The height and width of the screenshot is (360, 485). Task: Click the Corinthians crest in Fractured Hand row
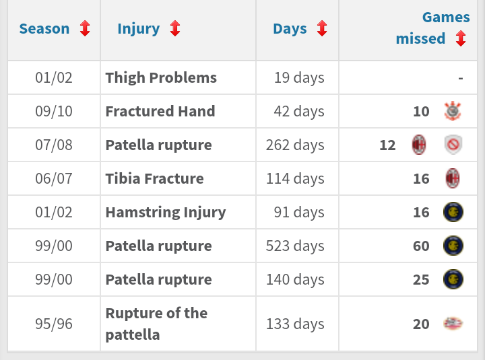tap(453, 111)
